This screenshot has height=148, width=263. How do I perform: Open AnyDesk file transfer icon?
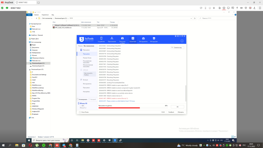click(220, 8)
